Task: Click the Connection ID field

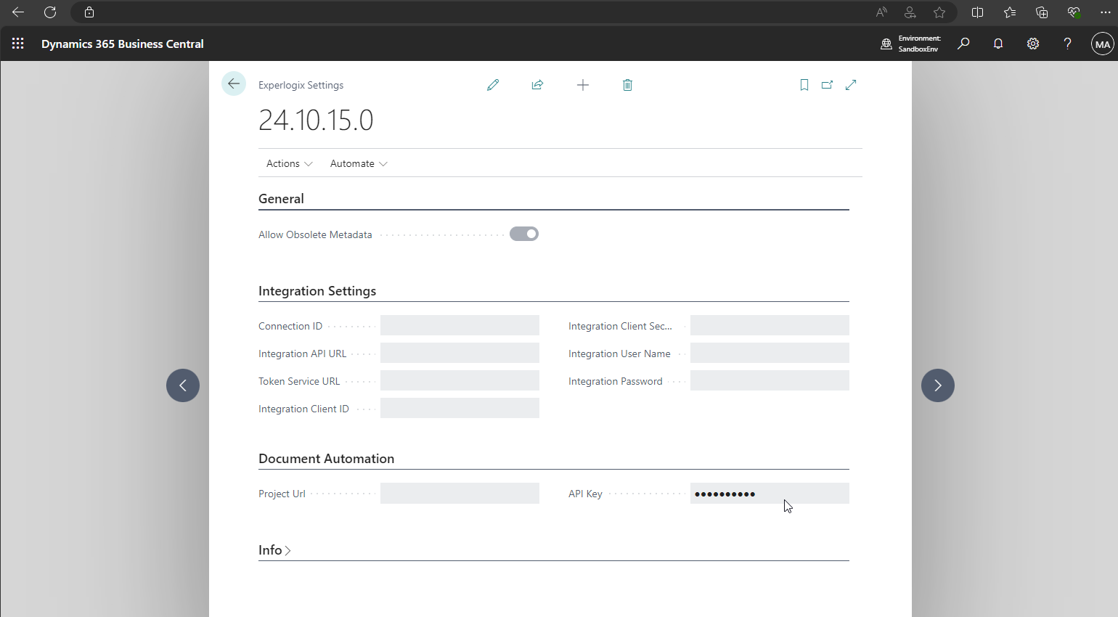Action: [x=460, y=325]
